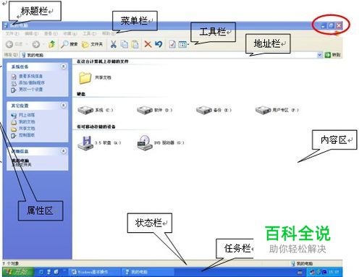
Task: Click the Properties icon in toolbar
Action: click(x=172, y=44)
